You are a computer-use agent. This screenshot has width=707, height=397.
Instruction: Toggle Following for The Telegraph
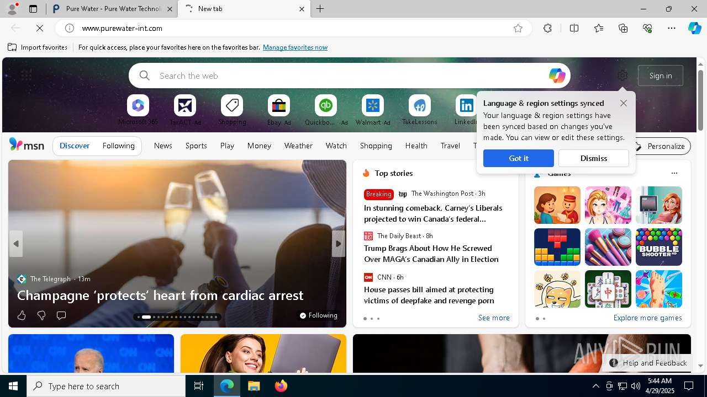(318, 315)
